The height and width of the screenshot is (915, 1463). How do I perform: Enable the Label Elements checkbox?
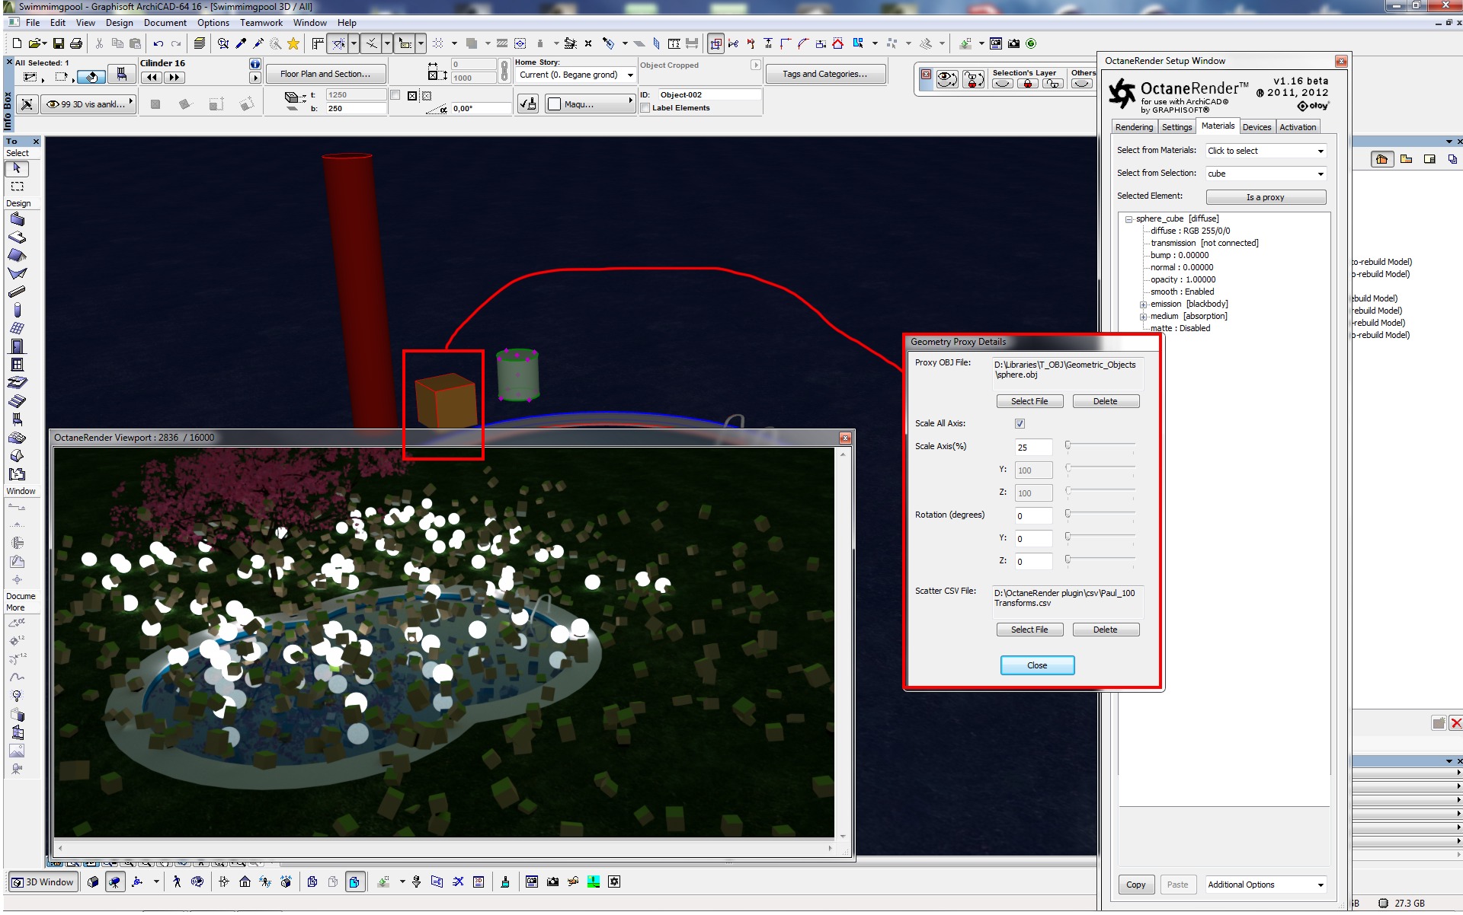645,108
